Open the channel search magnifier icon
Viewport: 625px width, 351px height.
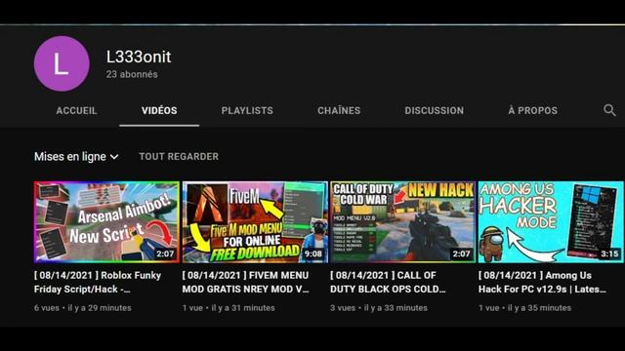pos(609,110)
